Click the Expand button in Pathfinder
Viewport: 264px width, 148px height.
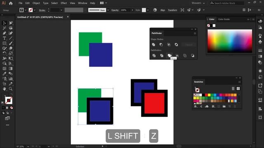click(189, 45)
